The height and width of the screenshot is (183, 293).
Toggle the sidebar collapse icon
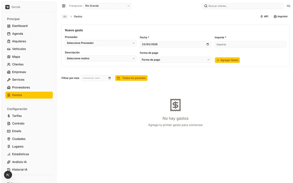(x=63, y=6)
